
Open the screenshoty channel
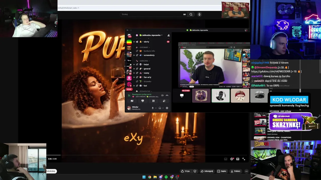coord(152,55)
